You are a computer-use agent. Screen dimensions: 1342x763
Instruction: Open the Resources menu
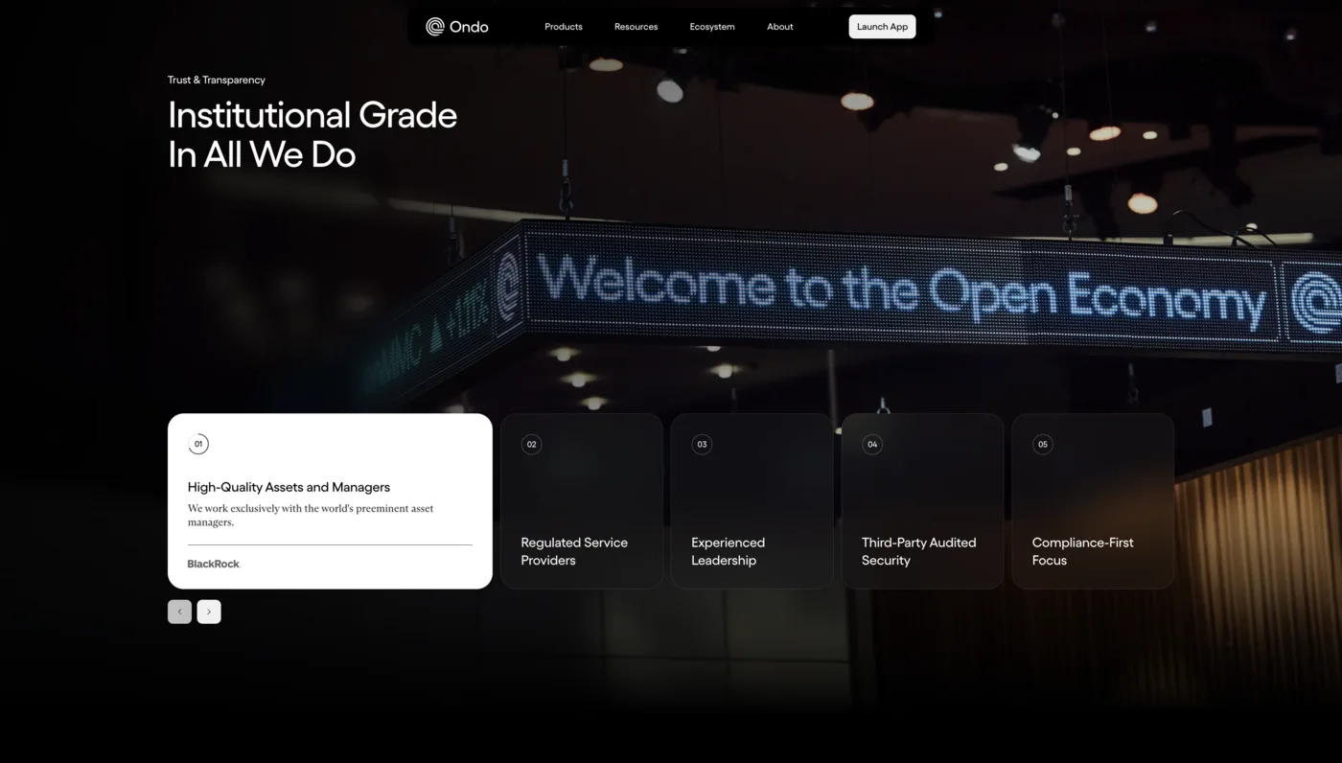point(636,27)
